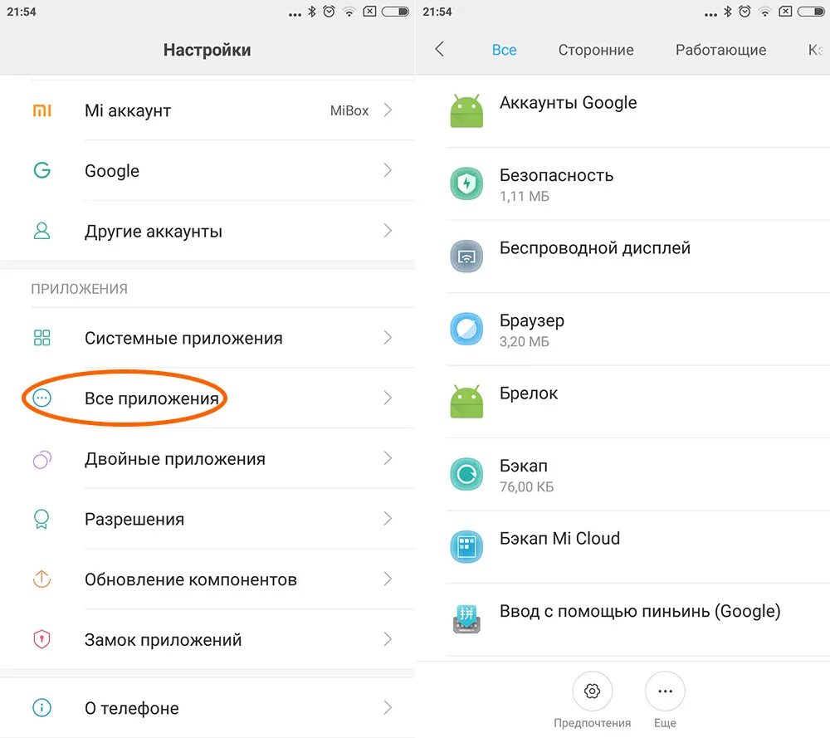
Task: Switch to the Сторонние tab
Action: tap(595, 50)
